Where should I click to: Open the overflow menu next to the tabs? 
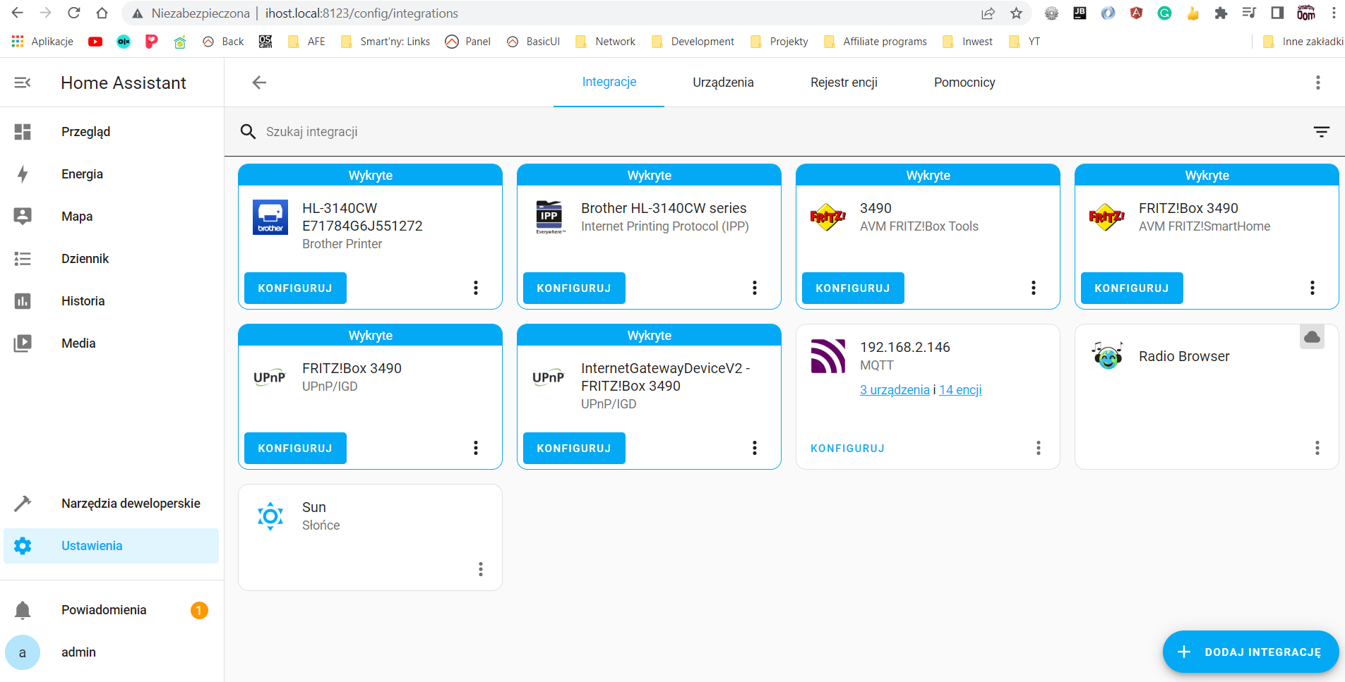pos(1317,83)
